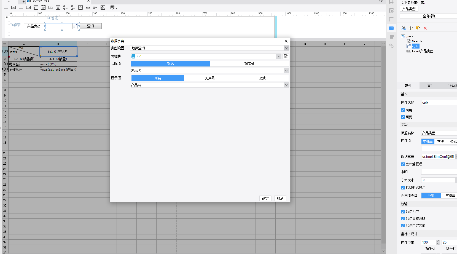Open the 类型设置 dropdown
The image size is (457, 254).
pos(286,48)
